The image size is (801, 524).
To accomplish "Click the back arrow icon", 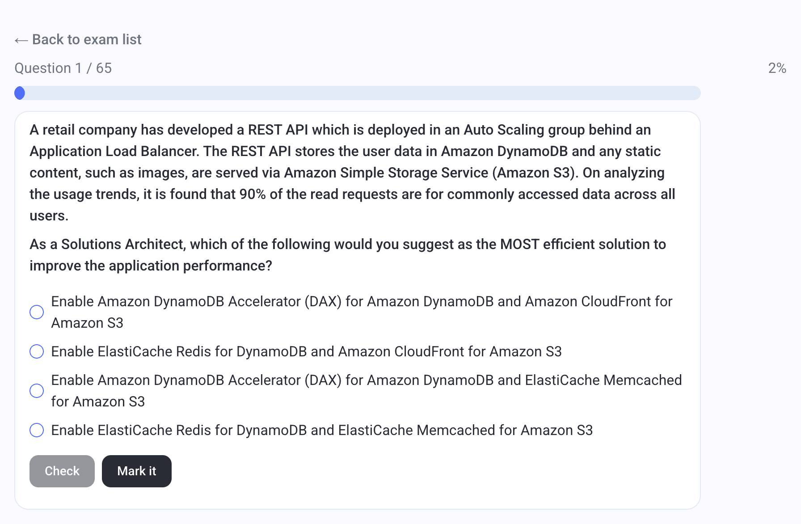I will click(x=21, y=40).
